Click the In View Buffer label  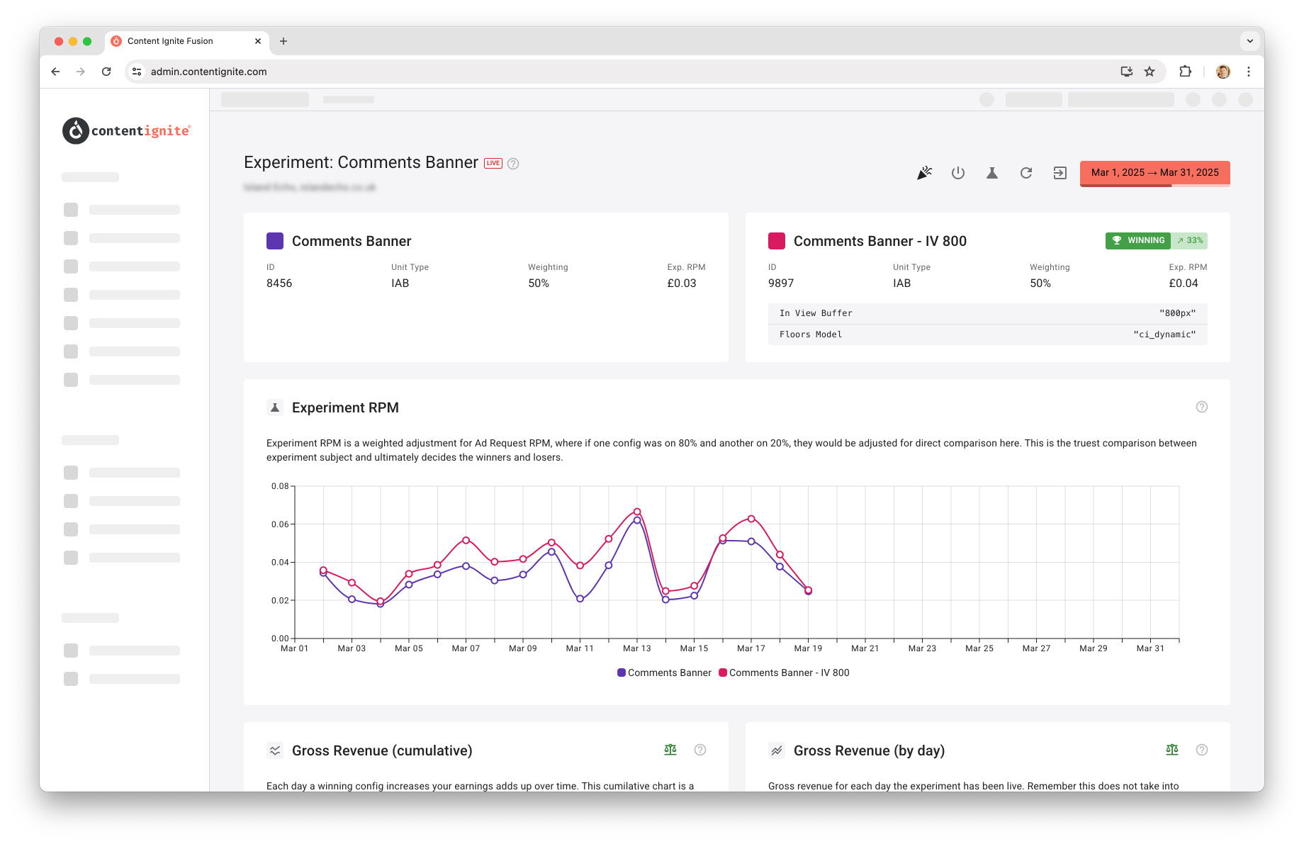click(816, 313)
